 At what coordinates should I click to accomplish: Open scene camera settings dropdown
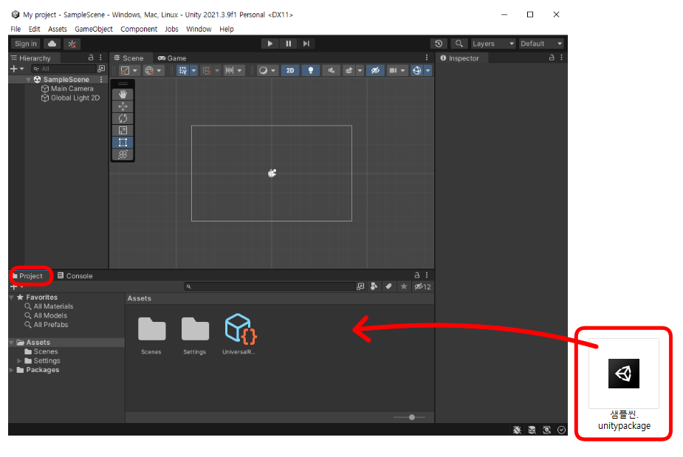397,71
